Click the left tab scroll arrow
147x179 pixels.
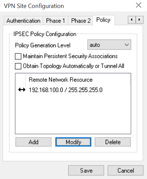[x=132, y=20]
